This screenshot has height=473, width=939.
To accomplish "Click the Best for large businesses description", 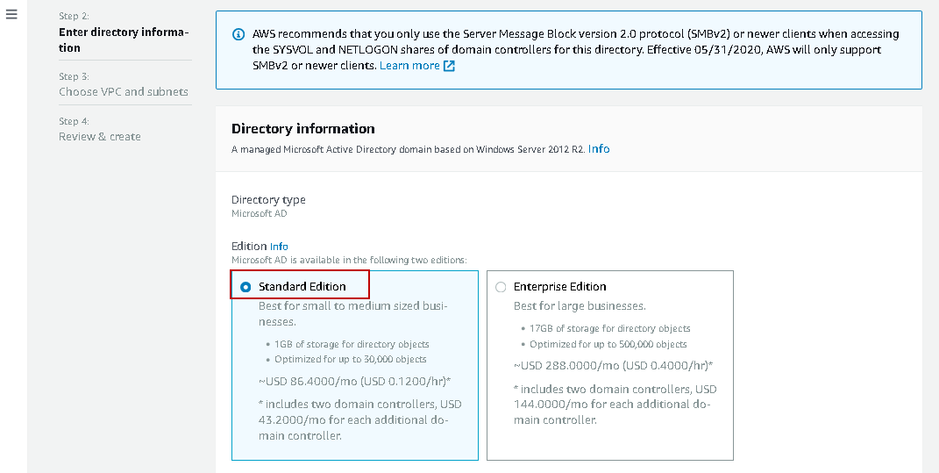I will click(580, 306).
